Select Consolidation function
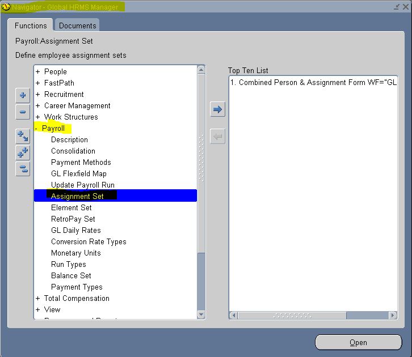 coord(73,151)
